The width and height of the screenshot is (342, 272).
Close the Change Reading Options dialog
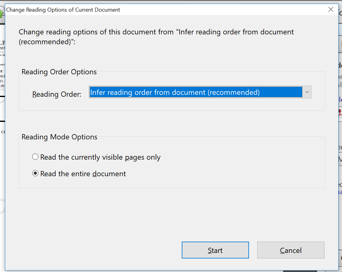(331, 10)
